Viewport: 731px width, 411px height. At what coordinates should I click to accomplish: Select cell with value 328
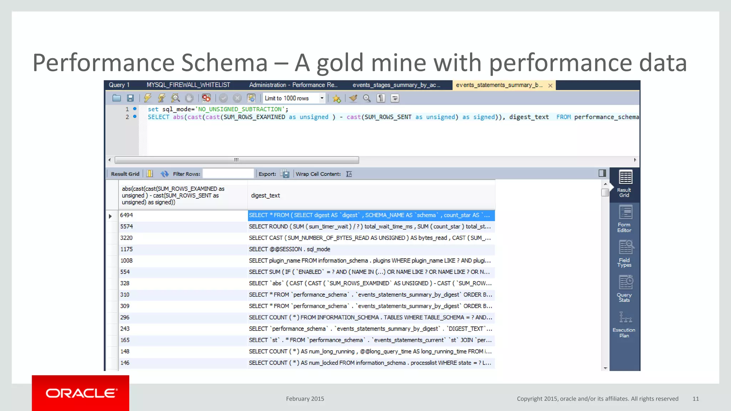[x=183, y=283]
